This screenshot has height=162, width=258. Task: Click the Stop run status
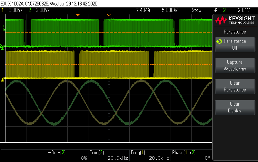pyautogui.click(x=196, y=10)
